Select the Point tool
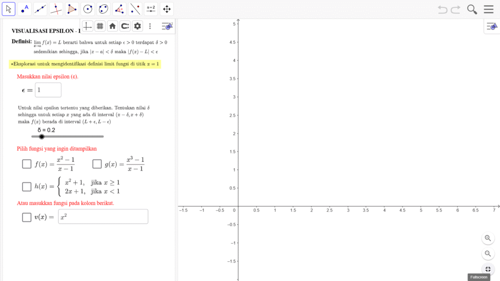Viewport: 500px width, 281px height. tap(25, 9)
